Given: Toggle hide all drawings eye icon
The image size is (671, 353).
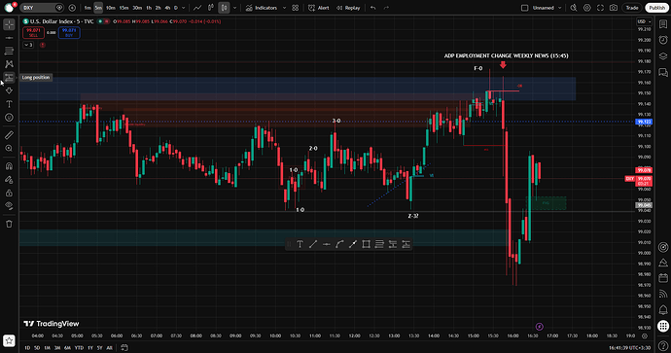Looking at the screenshot, I should [9, 205].
